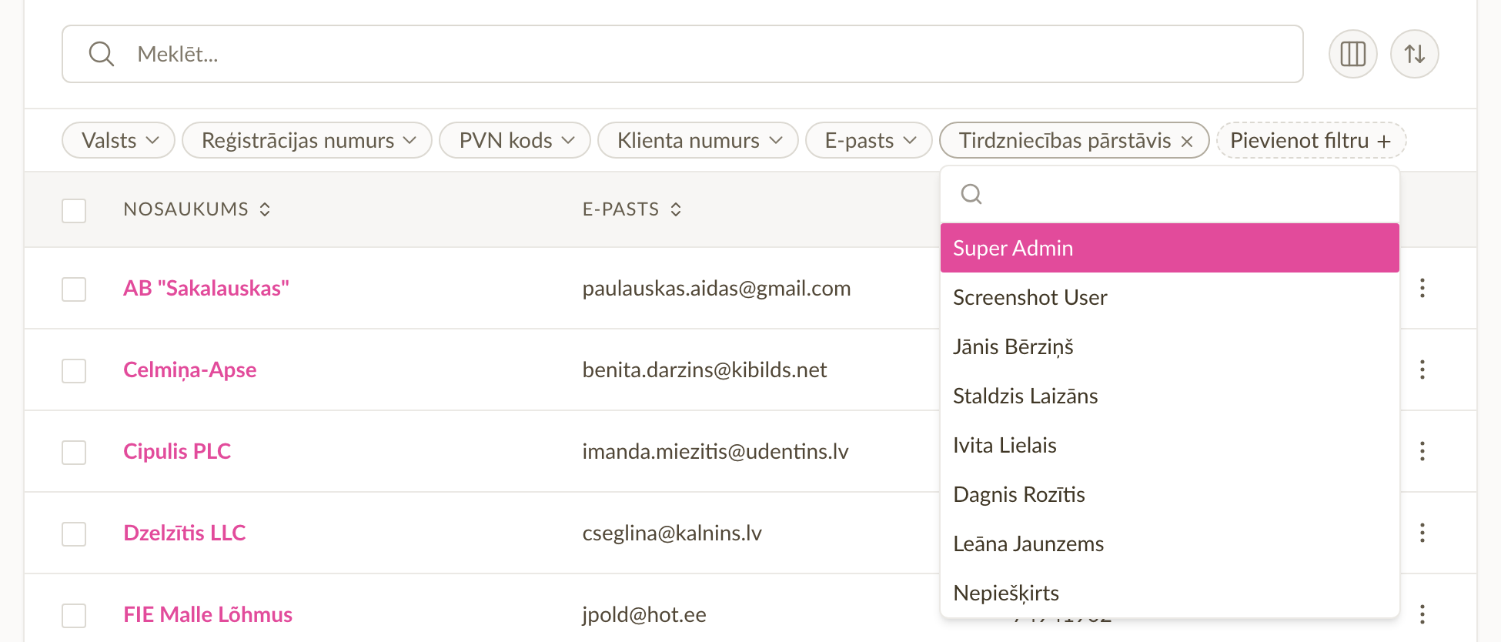Remove the Tirdzniecības pārstāvis filter with X
This screenshot has height=642, width=1501.
(x=1187, y=142)
